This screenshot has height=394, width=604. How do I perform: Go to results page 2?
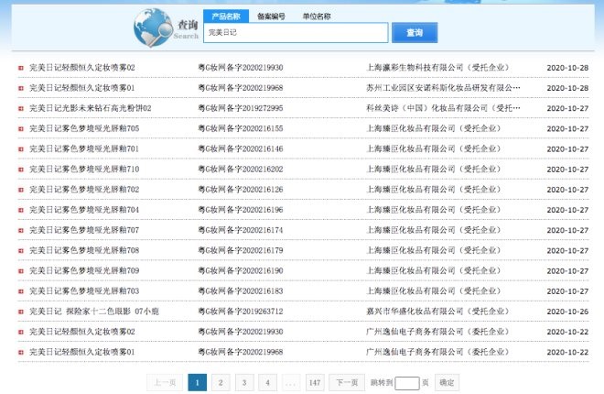[221, 382]
